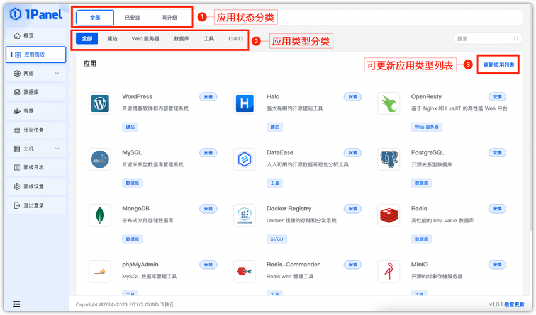Click the Redis-Commander app icon
The height and width of the screenshot is (315, 536).
coord(245,271)
